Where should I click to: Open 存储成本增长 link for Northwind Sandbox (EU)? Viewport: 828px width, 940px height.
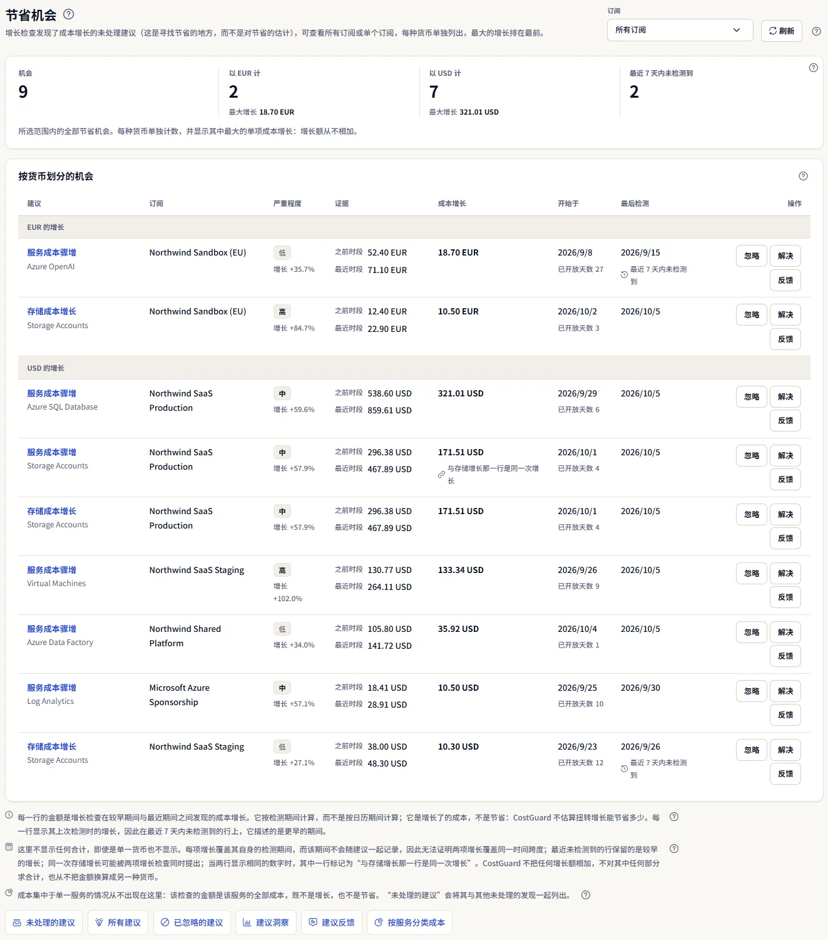tap(51, 311)
